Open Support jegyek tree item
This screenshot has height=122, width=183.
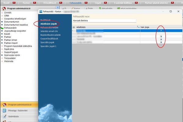click(x=11, y=52)
